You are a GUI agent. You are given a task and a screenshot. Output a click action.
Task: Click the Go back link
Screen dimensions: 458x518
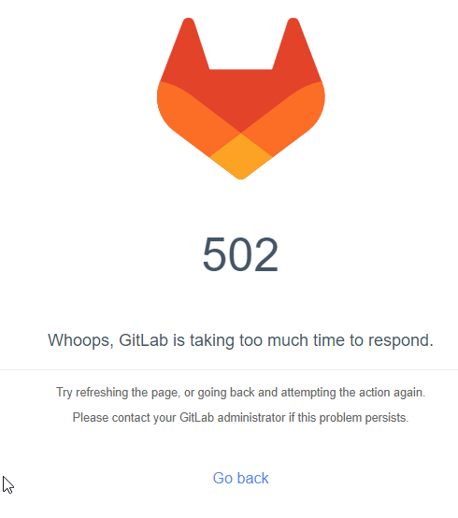point(241,478)
